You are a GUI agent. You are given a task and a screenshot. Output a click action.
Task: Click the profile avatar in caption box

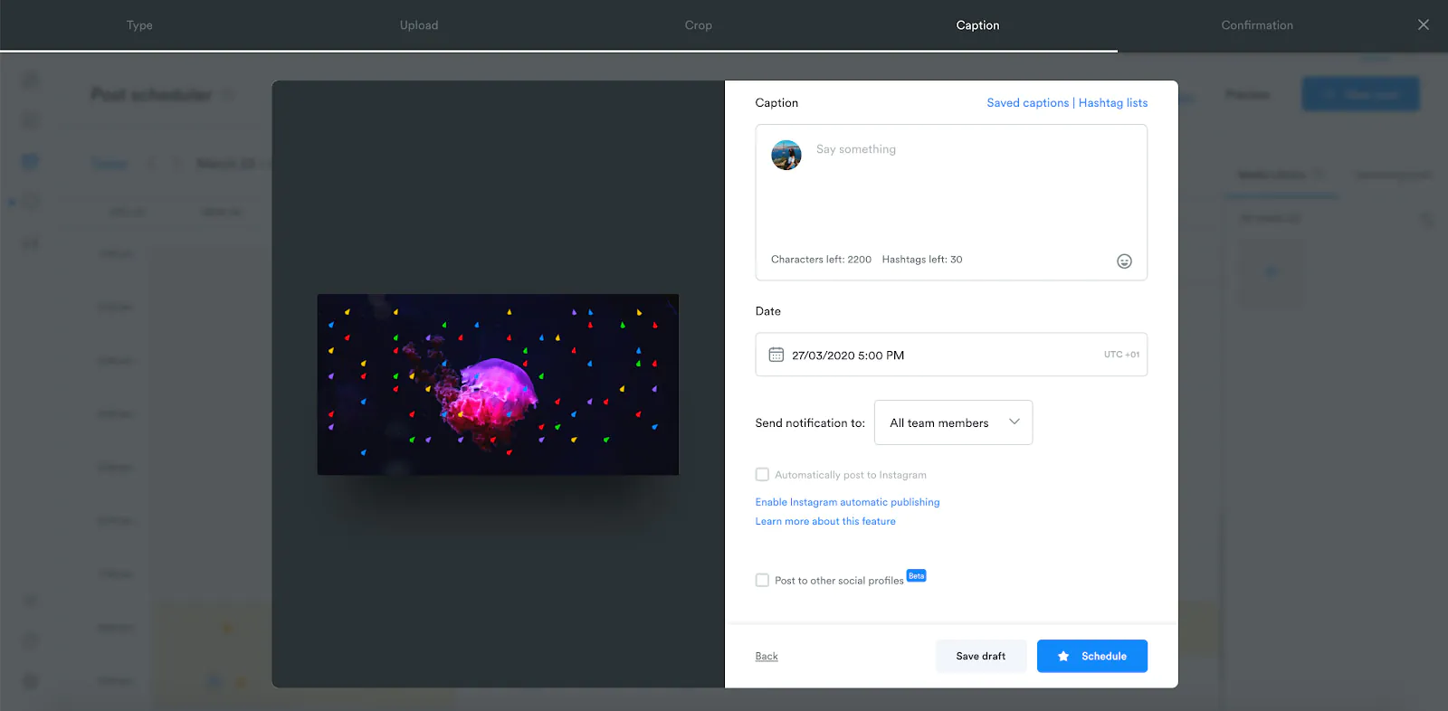786,155
